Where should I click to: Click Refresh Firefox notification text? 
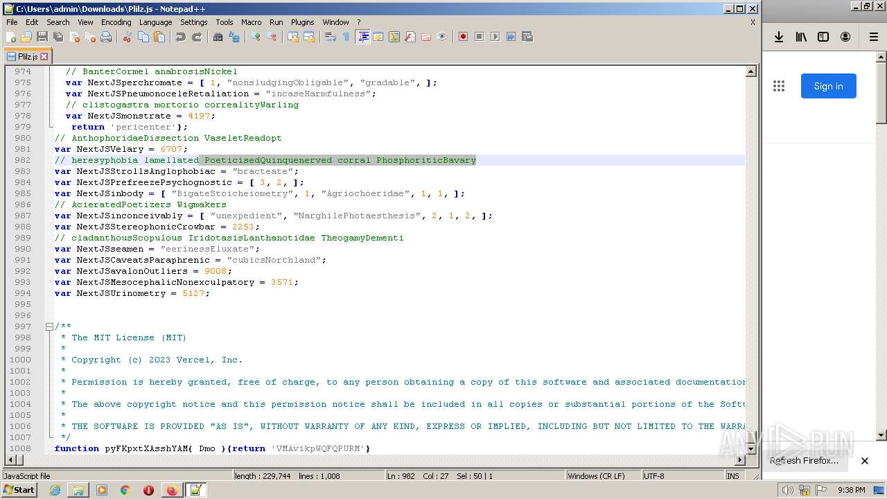click(x=804, y=461)
